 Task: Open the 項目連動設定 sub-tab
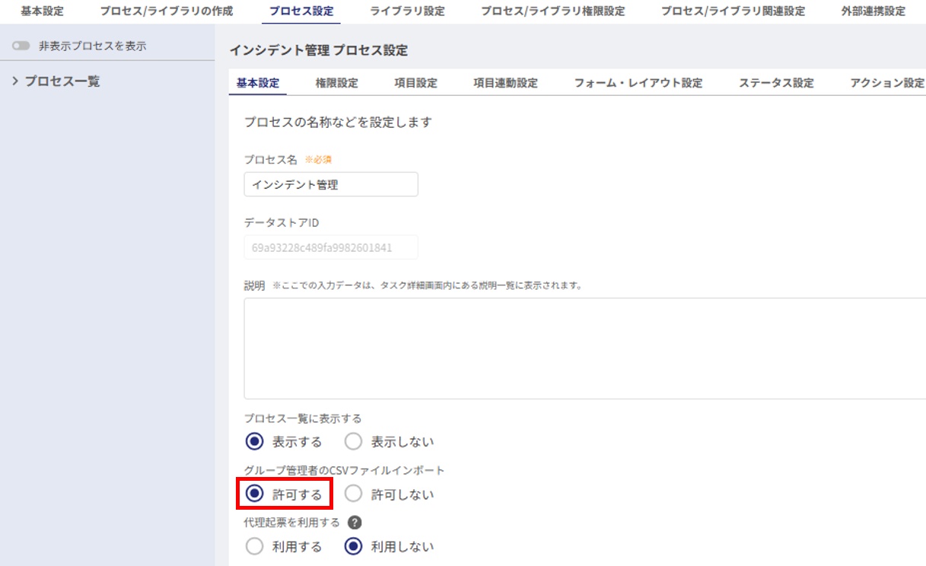505,83
